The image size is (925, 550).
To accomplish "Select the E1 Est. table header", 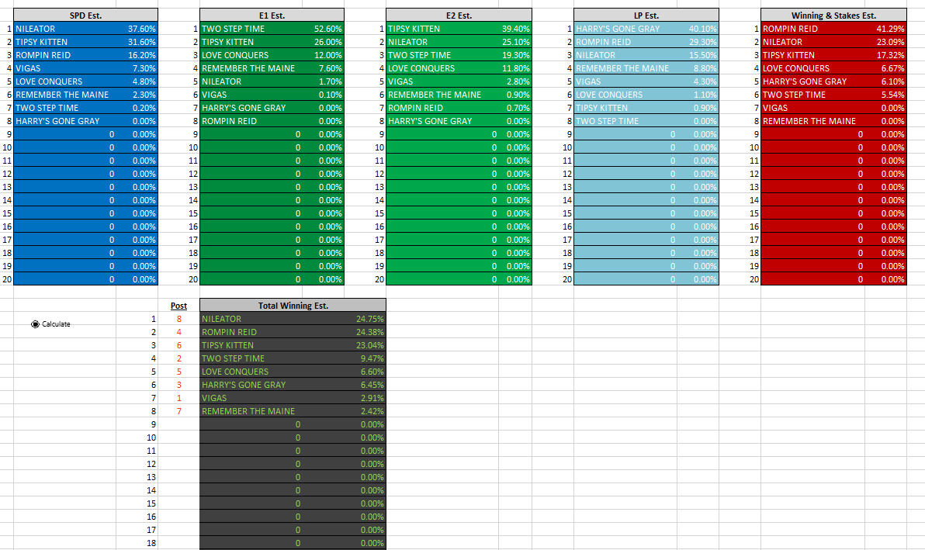I will click(272, 16).
